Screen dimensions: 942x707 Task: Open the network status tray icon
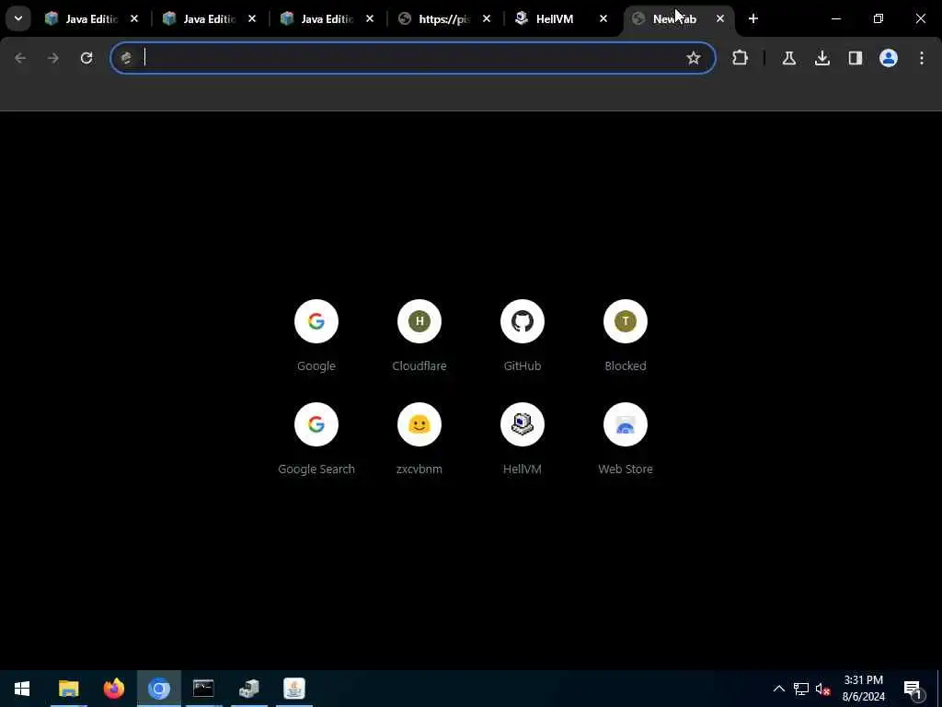[x=801, y=689]
